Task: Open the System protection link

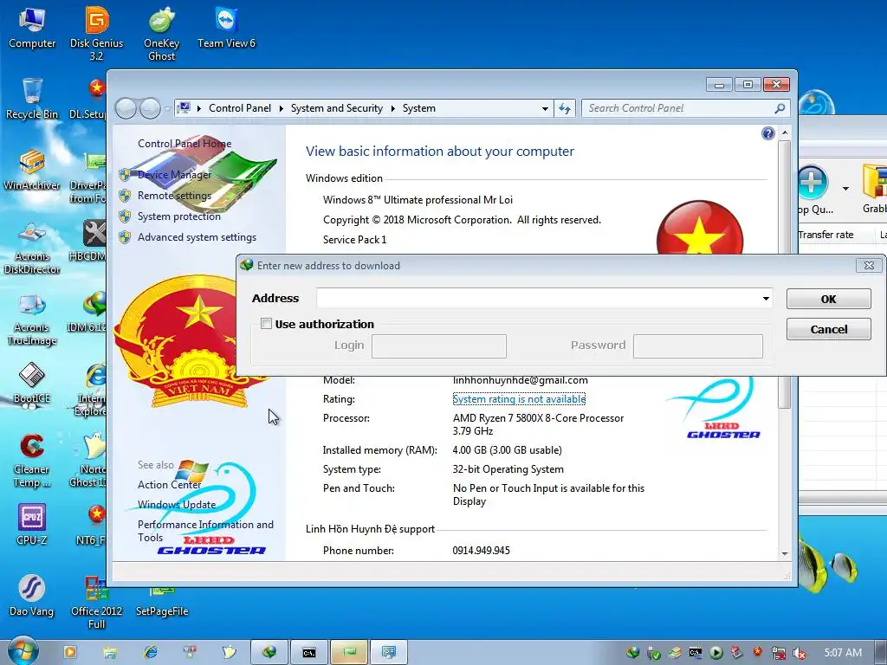Action: [x=178, y=216]
